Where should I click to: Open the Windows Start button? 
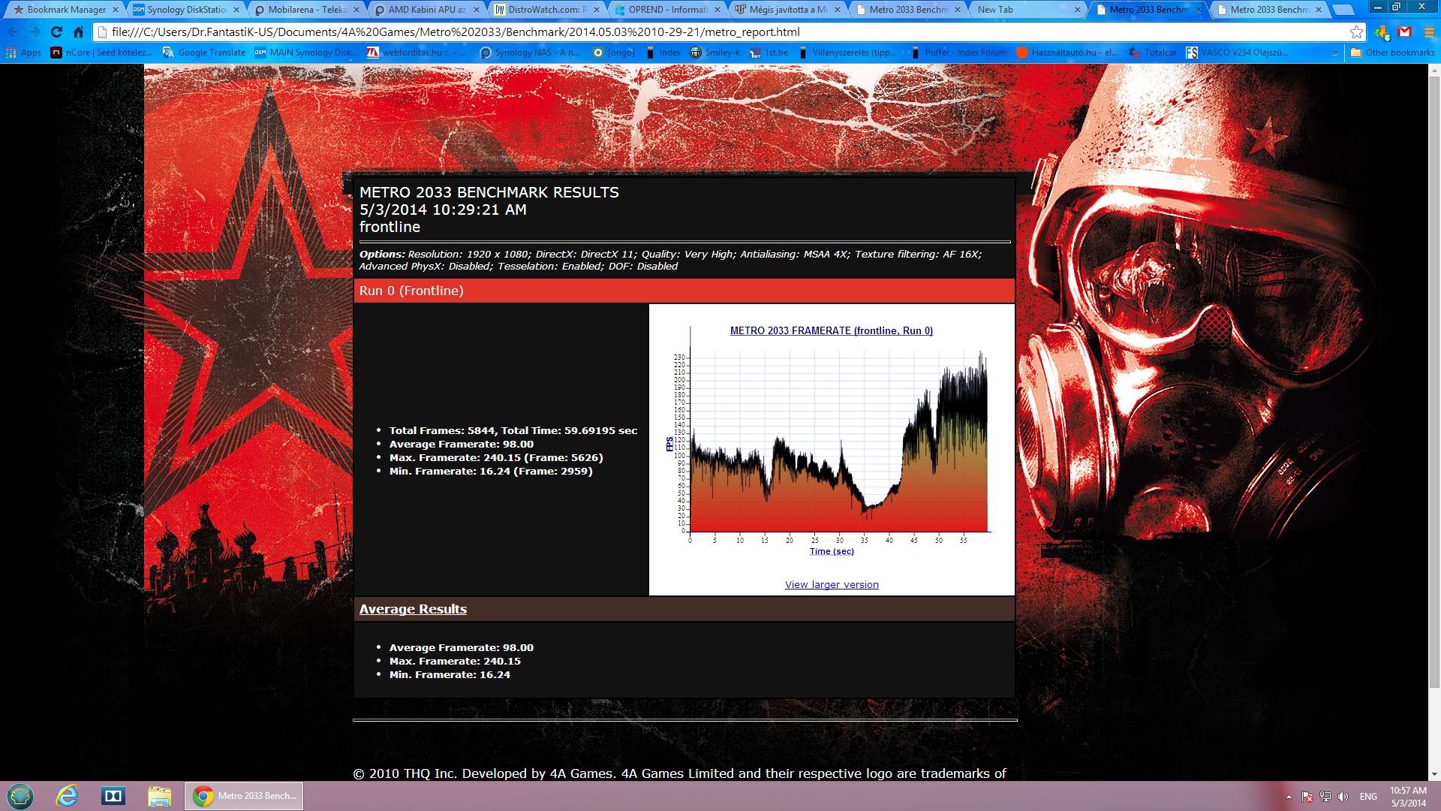(x=20, y=796)
